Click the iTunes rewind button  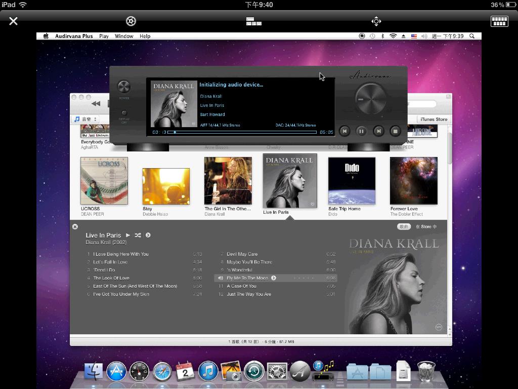(x=96, y=103)
